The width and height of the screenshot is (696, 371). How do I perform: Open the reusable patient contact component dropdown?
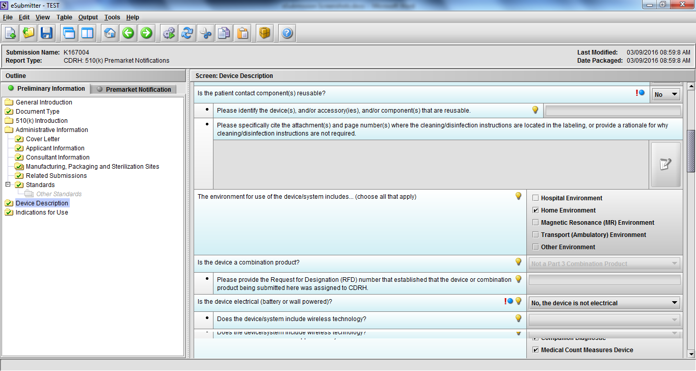666,94
